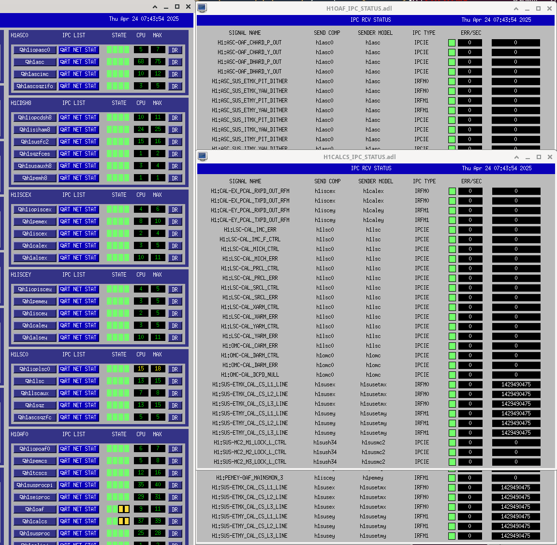This screenshot has height=545, width=557.
Task: Click H1:LSC-CAL_MICH_CTRL signal name
Action: (250, 249)
